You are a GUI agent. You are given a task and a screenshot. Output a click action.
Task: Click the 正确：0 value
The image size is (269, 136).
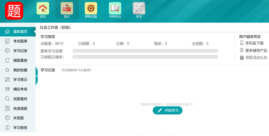[123, 44]
